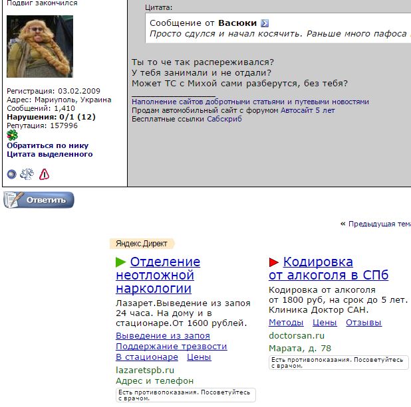
Task: Open Отзывы link in Доктор САН ad
Action: click(364, 323)
